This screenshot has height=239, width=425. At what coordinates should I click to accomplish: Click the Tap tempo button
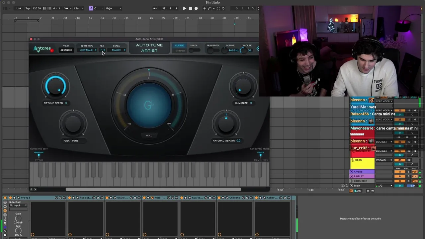coord(28,8)
